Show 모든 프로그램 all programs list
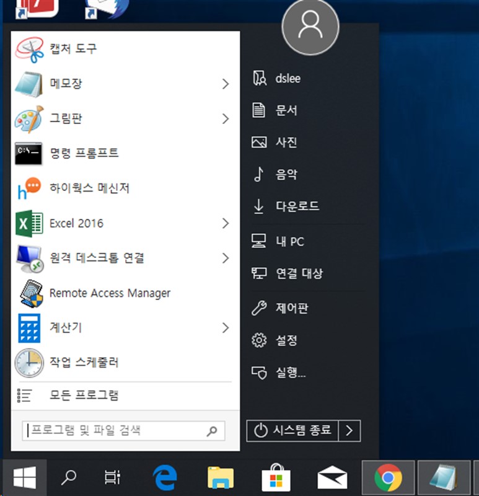The image size is (479, 496). 84,395
